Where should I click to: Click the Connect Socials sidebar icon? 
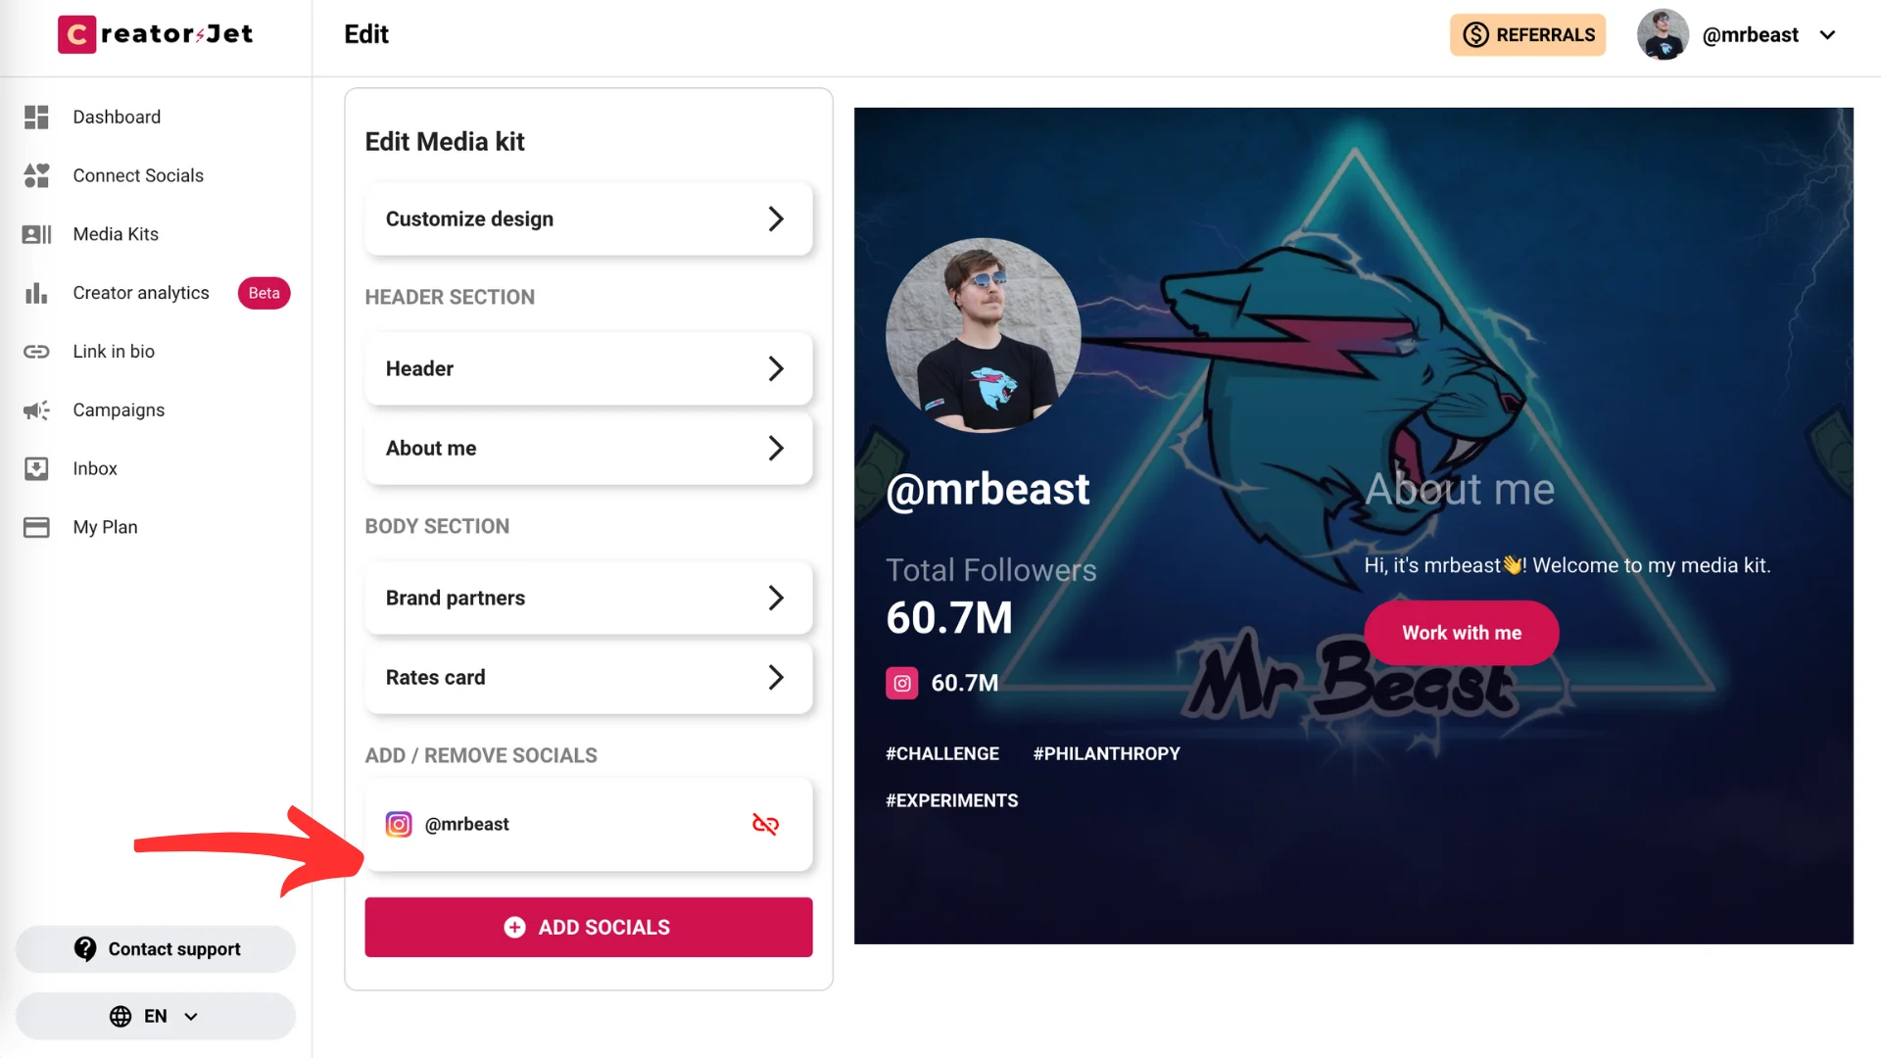coord(36,174)
